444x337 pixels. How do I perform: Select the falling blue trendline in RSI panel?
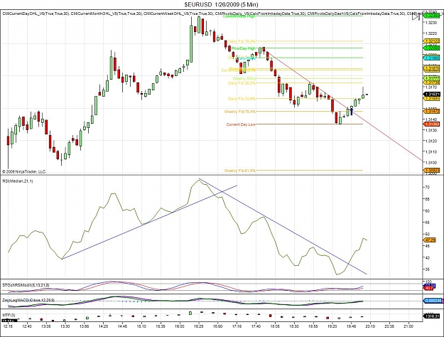(x=283, y=227)
